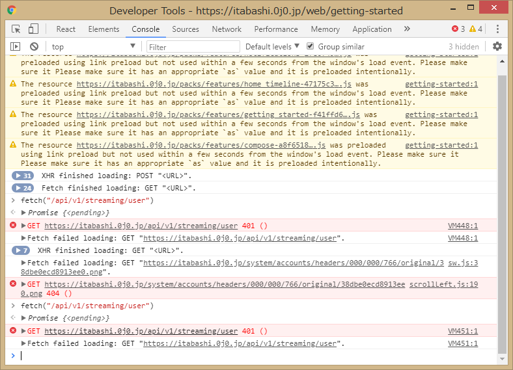This screenshot has width=513, height=370.
Task: Expand the 24 grouped Fetch messages
Action: click(23, 188)
